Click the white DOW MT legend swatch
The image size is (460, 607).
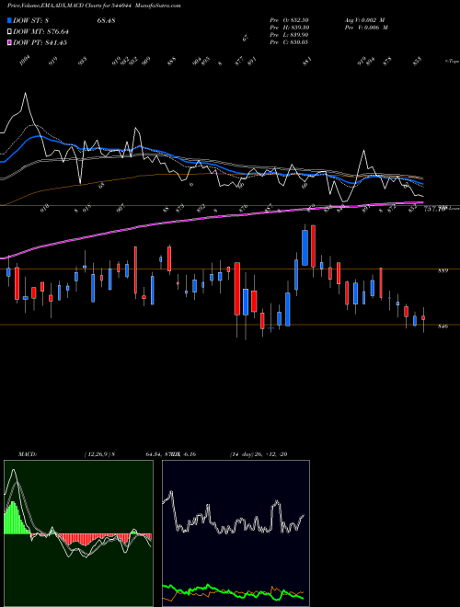(10, 31)
